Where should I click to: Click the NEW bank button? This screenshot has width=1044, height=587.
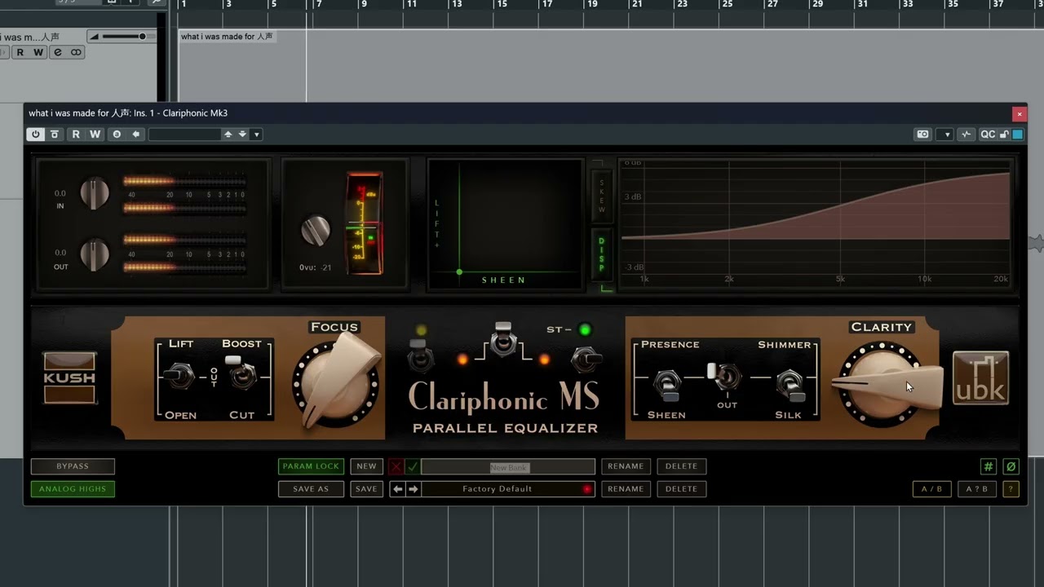[x=367, y=466]
